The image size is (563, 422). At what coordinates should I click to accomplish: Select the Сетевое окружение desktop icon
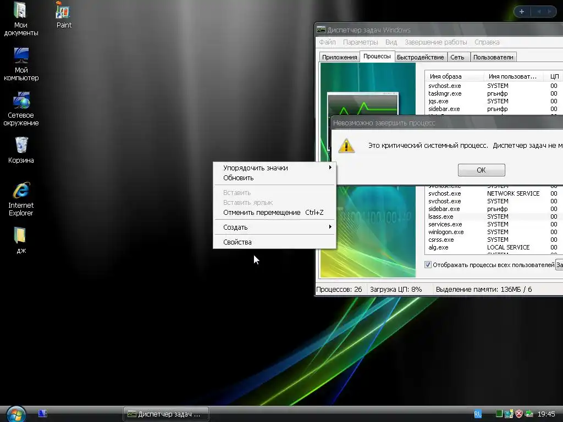(21, 109)
